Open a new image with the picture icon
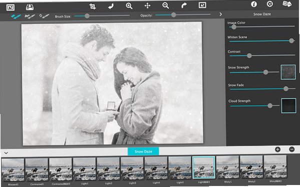The width and height of the screenshot is (300, 187). pyautogui.click(x=11, y=8)
